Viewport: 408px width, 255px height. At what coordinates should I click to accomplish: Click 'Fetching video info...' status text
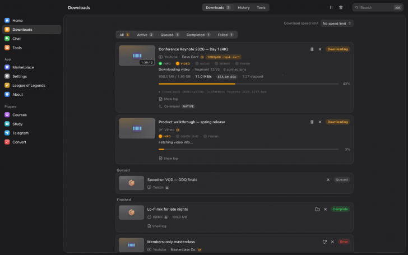click(x=175, y=142)
